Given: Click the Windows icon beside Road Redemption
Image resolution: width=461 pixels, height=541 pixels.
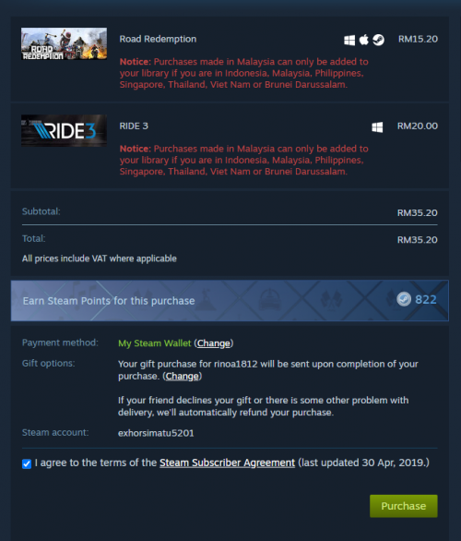Looking at the screenshot, I should tap(349, 40).
